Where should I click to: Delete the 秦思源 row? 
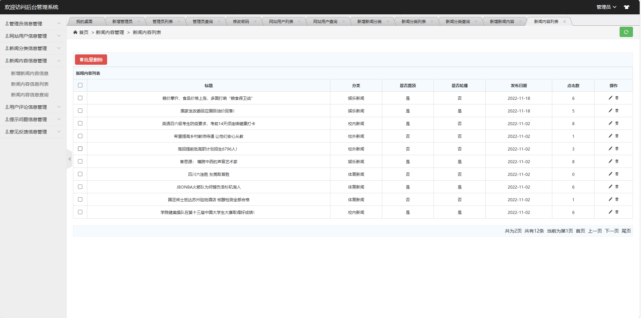(617, 161)
